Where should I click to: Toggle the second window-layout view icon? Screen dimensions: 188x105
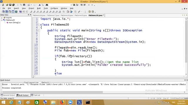tap(7, 12)
